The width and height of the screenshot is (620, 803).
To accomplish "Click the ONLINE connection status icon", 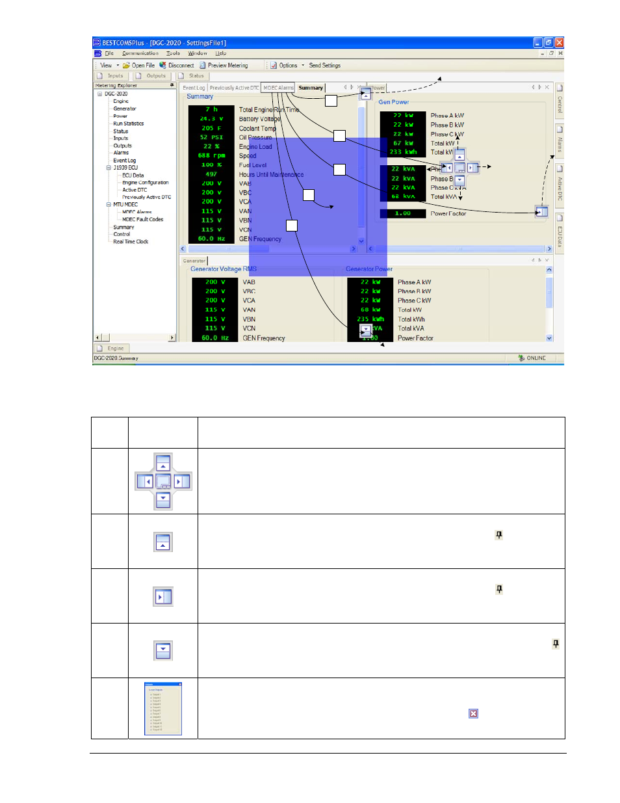I will point(521,358).
